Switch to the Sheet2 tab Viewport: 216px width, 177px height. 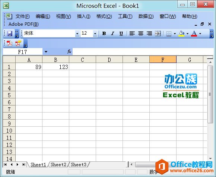point(58,165)
